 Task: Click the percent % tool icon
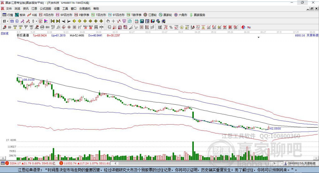pos(171,27)
